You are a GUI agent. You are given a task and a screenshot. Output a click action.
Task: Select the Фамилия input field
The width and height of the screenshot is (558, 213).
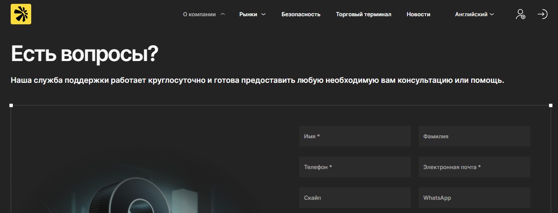474,136
